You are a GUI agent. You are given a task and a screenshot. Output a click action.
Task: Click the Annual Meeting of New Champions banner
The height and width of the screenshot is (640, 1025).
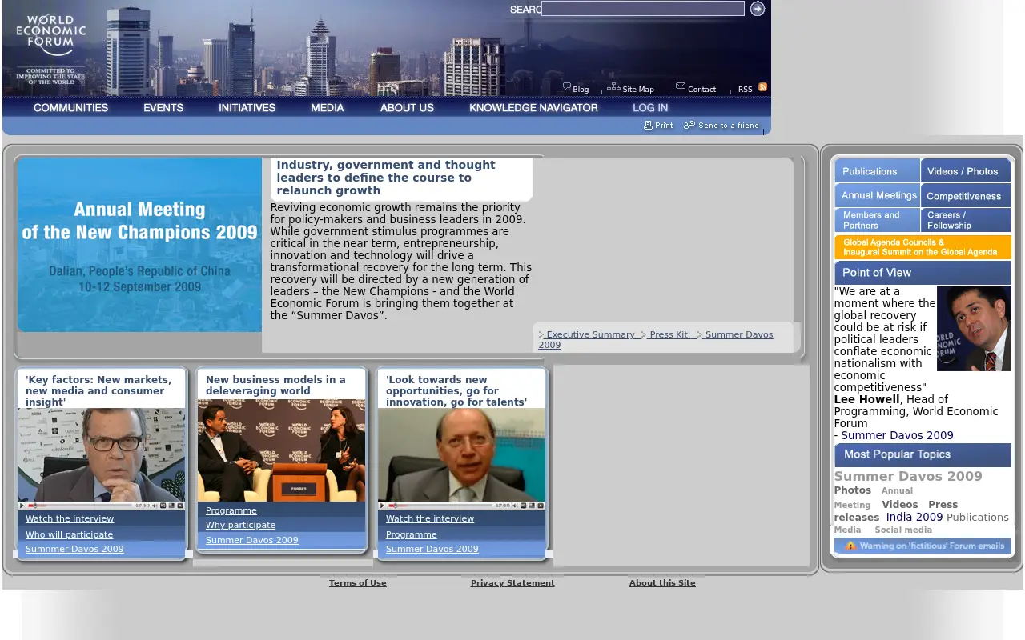pos(139,245)
